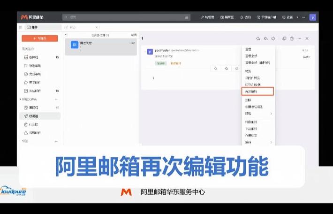333x214 pixels.
Task: Open the three-dot more menu in top bar
Action: [x=303, y=17]
